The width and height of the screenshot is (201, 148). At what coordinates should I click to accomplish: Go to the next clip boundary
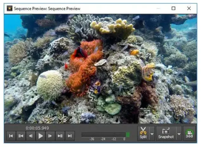coord(60,136)
